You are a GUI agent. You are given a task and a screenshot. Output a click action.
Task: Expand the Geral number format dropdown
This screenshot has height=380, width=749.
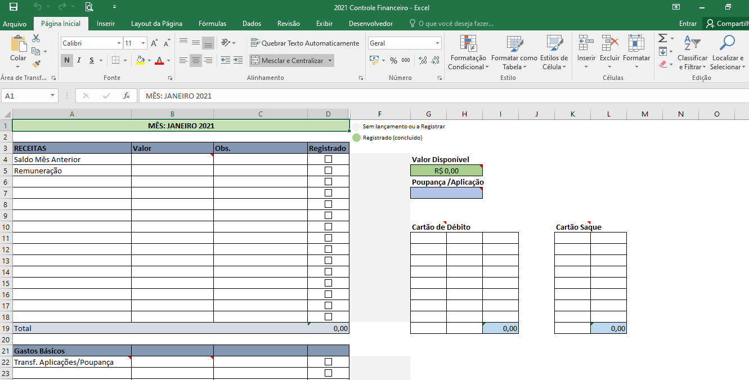(x=437, y=43)
